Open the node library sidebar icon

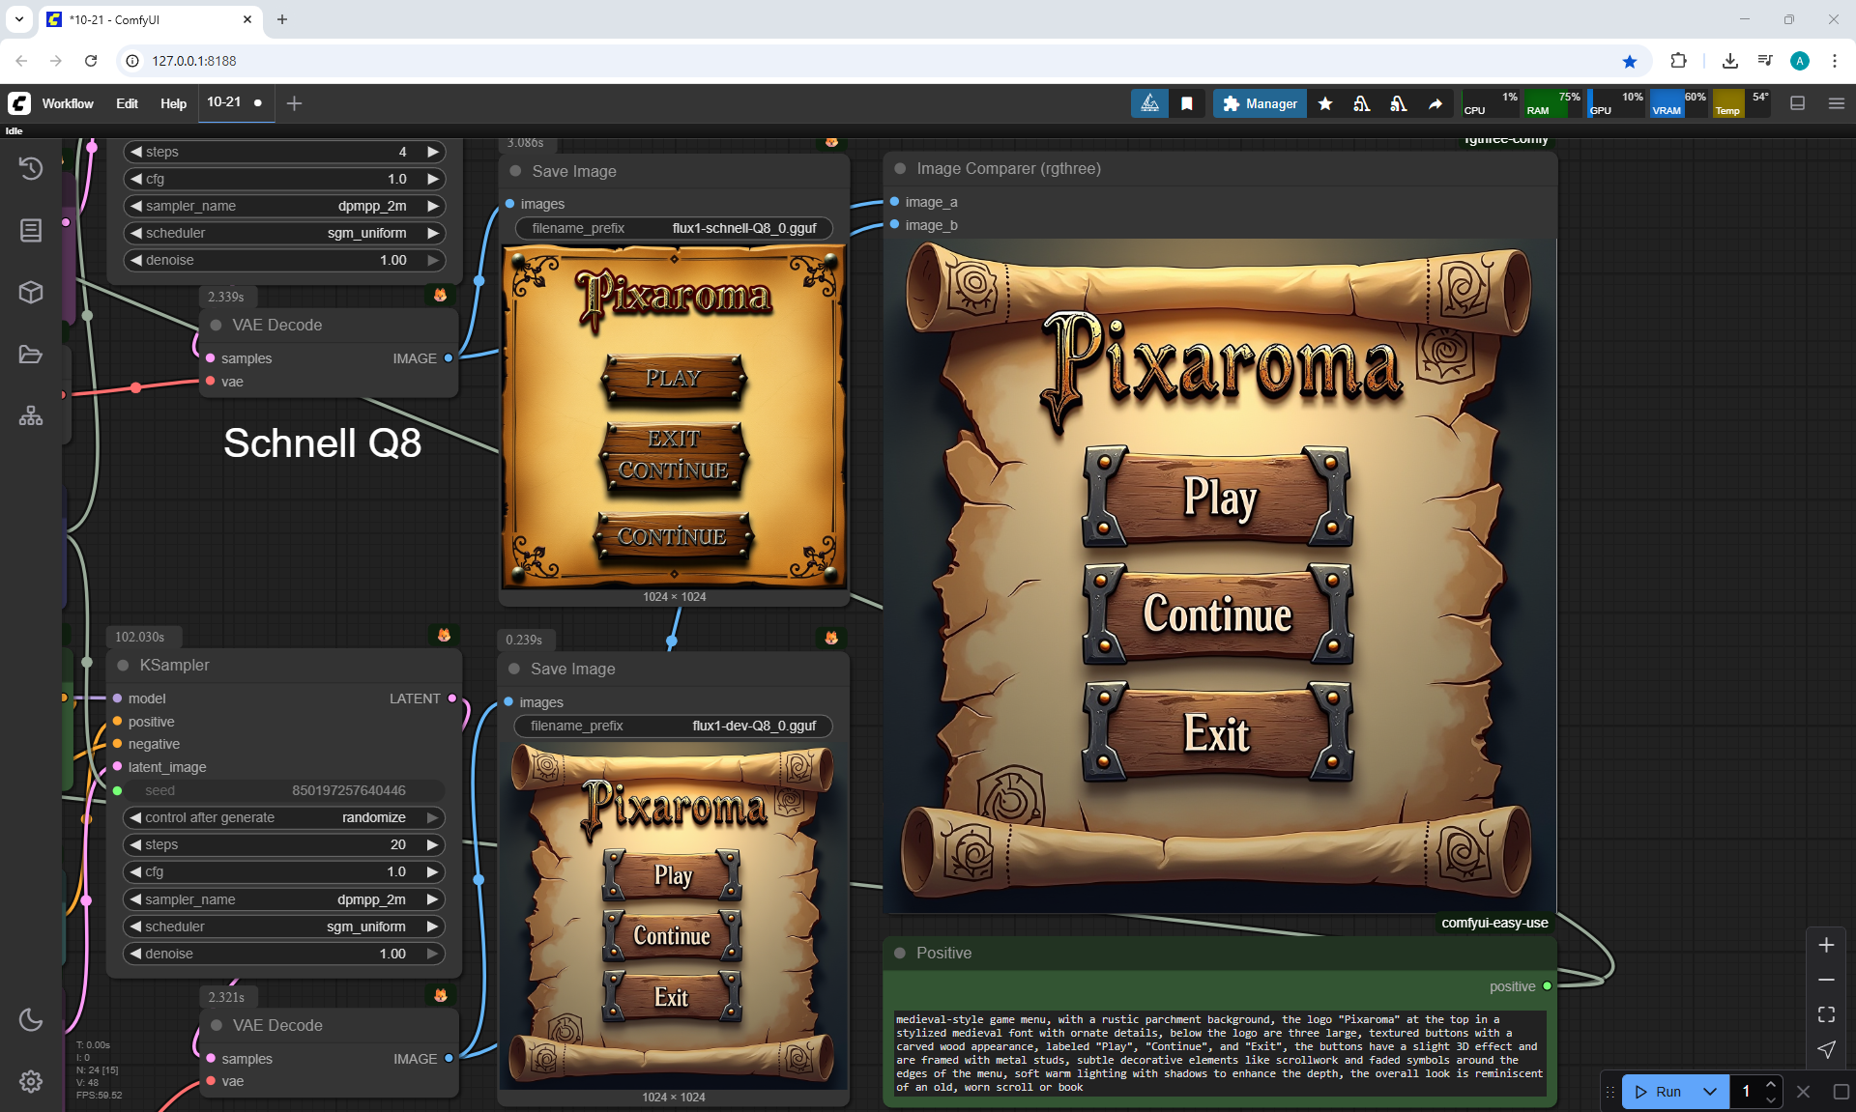click(x=31, y=230)
